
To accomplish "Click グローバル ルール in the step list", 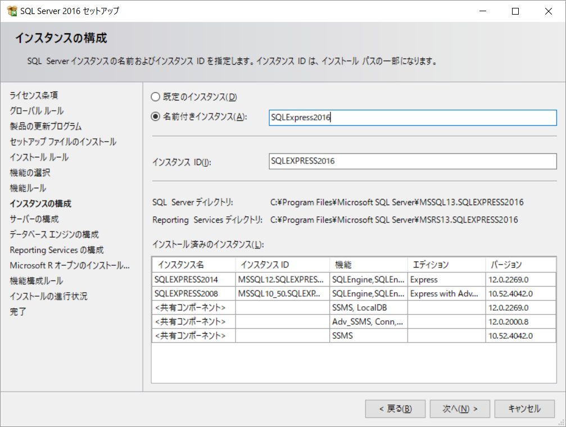I will tap(37, 111).
